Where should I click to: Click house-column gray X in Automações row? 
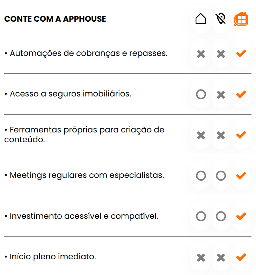tap(201, 54)
